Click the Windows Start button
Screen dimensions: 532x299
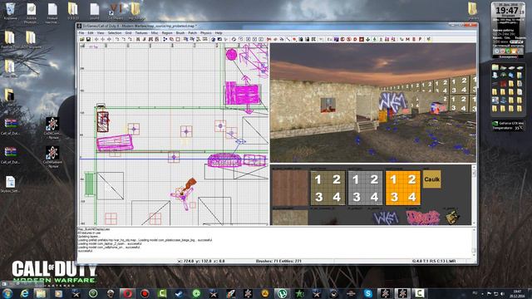pos(7,293)
